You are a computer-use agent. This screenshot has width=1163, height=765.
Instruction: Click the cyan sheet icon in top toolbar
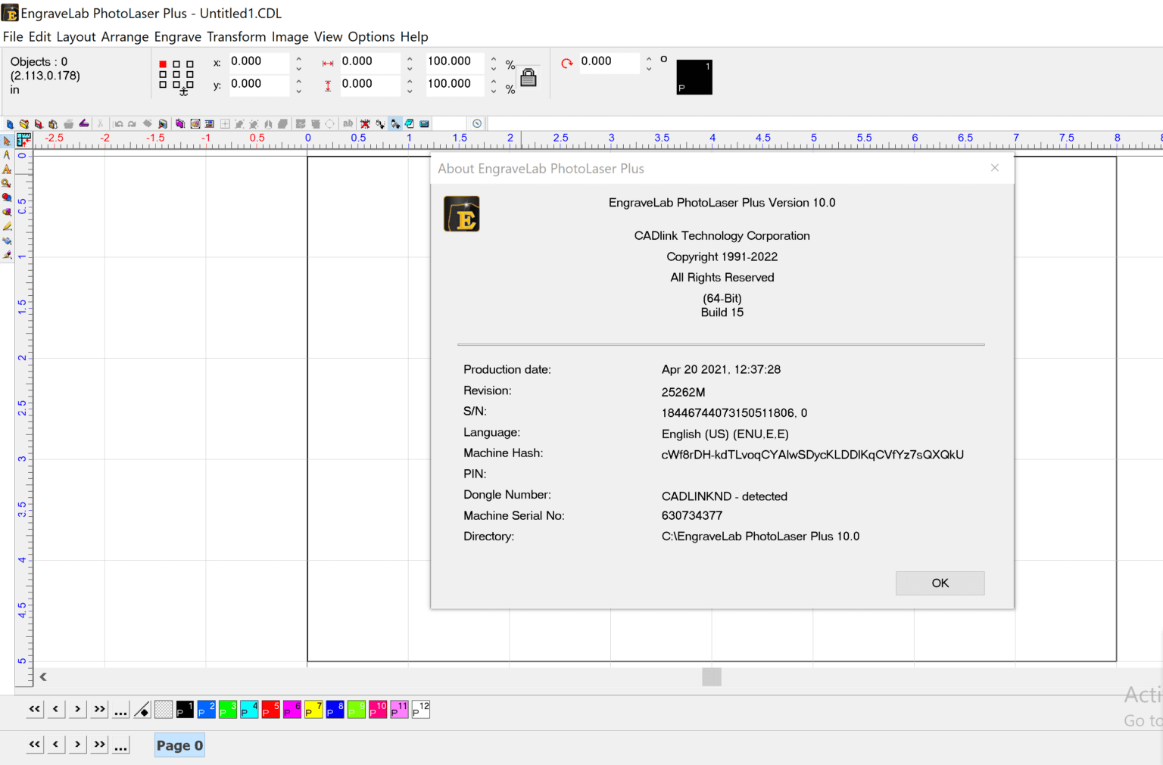pyautogui.click(x=410, y=124)
